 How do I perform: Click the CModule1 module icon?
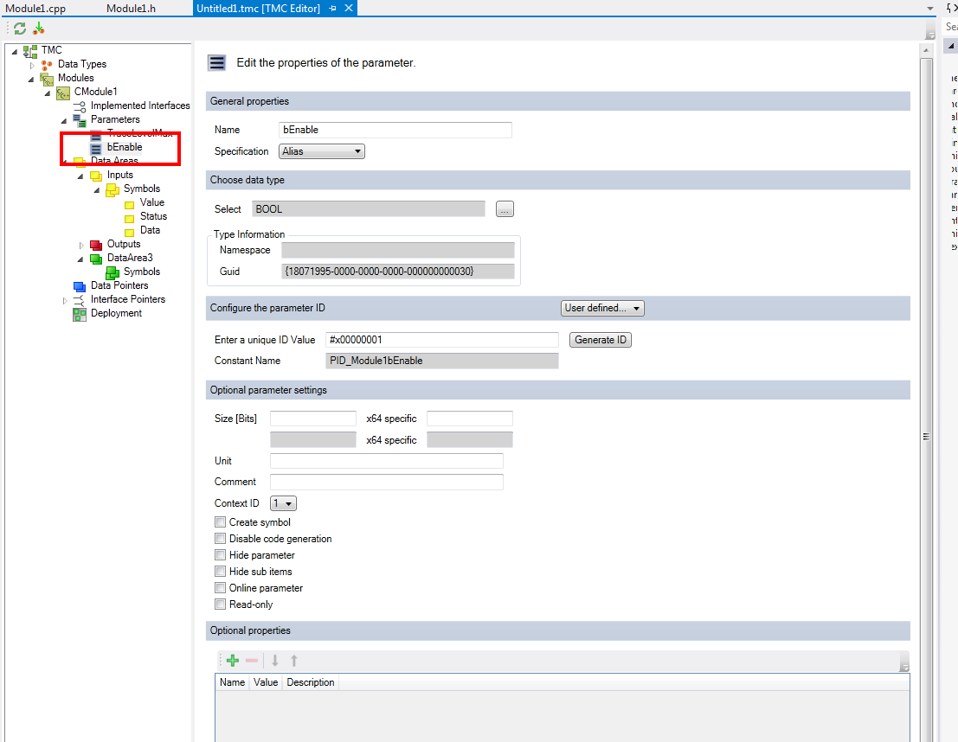(x=63, y=93)
